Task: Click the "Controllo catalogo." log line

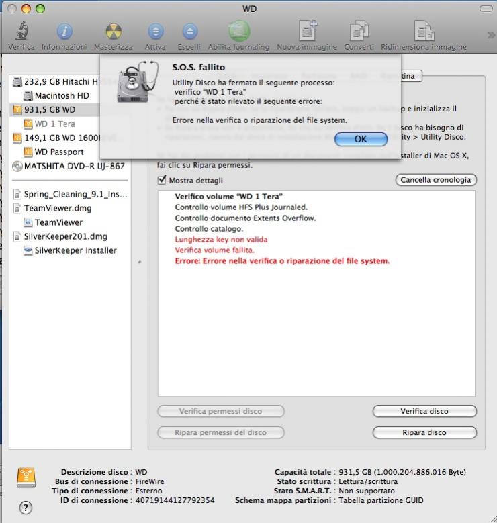Action: pyautogui.click(x=209, y=229)
